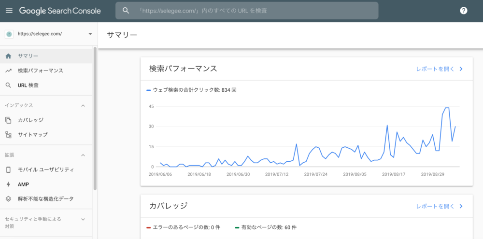Open the hamburger navigation menu
The width and height of the screenshot is (483, 239).
click(x=9, y=11)
